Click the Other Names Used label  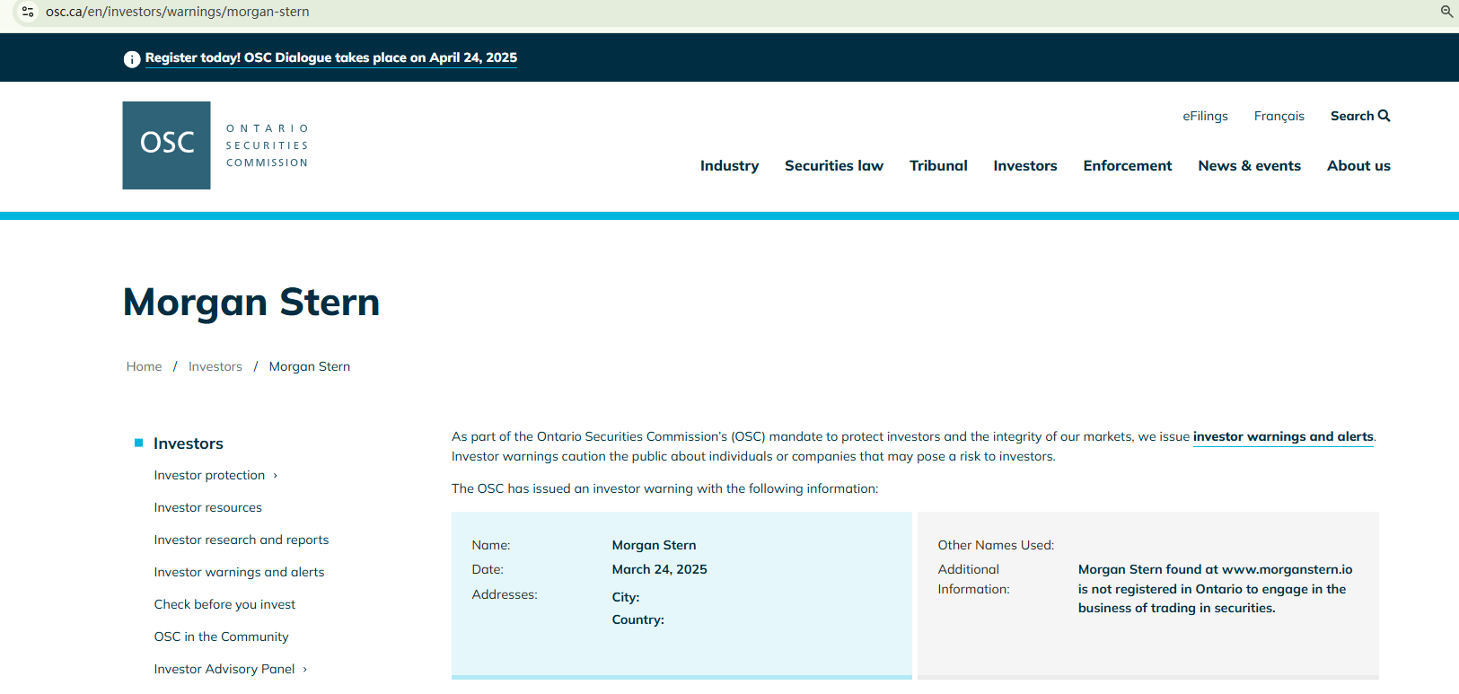tap(996, 546)
